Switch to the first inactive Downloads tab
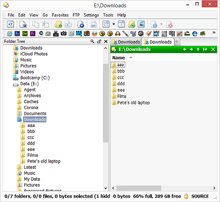 click(126, 42)
